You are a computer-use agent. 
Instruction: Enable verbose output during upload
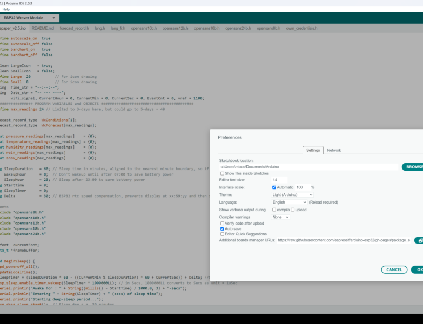tap(293, 210)
